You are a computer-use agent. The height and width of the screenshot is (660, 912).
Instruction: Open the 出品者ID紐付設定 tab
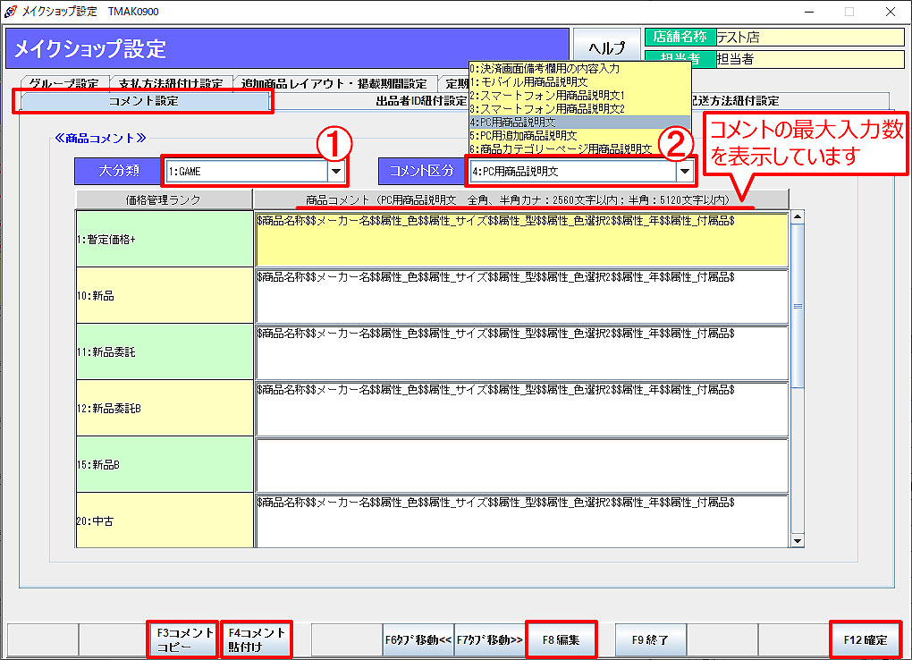coord(420,101)
